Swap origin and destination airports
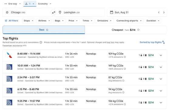This screenshot has height=110, width=170. tap(53, 12)
